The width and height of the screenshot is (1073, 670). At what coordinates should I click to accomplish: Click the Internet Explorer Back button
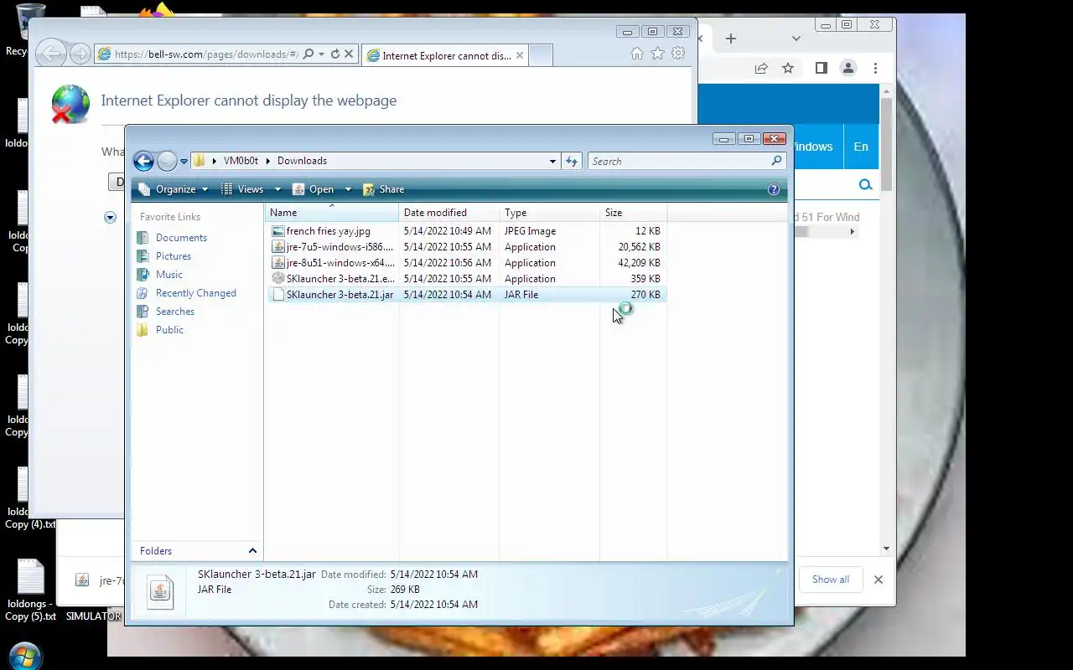coord(51,54)
